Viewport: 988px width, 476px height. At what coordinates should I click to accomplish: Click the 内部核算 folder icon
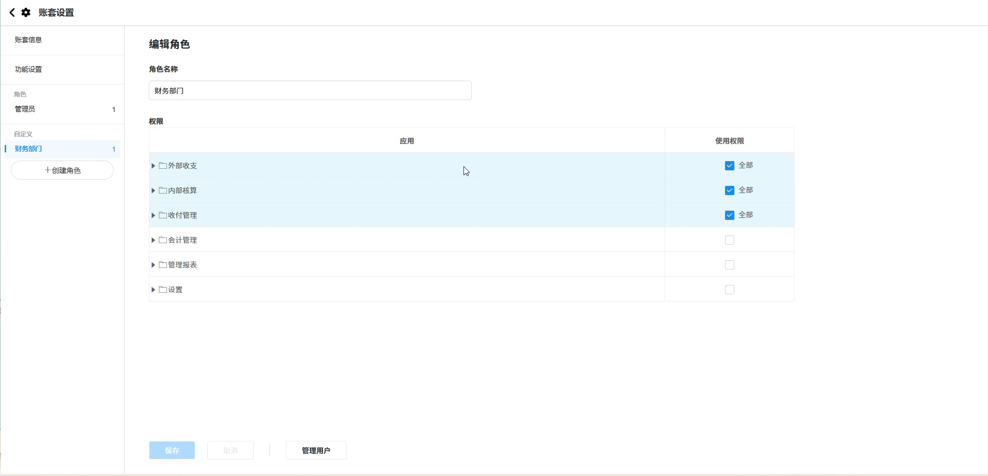pos(163,191)
